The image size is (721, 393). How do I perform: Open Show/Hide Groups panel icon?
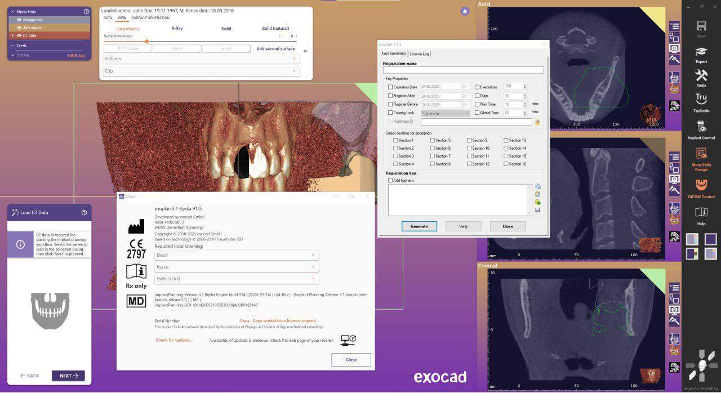click(701, 154)
